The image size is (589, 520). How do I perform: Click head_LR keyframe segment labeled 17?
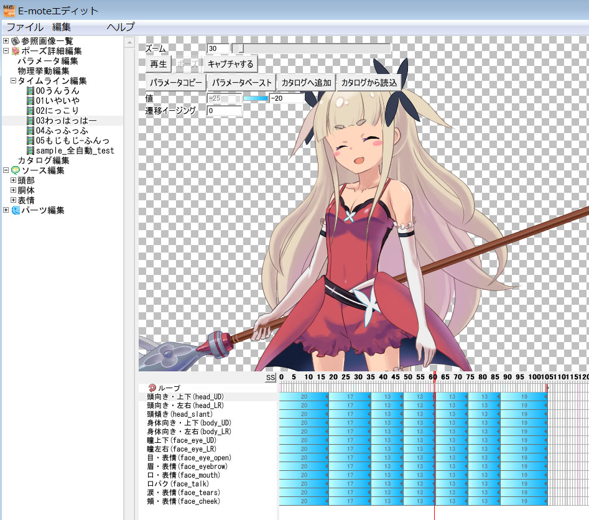click(x=350, y=406)
